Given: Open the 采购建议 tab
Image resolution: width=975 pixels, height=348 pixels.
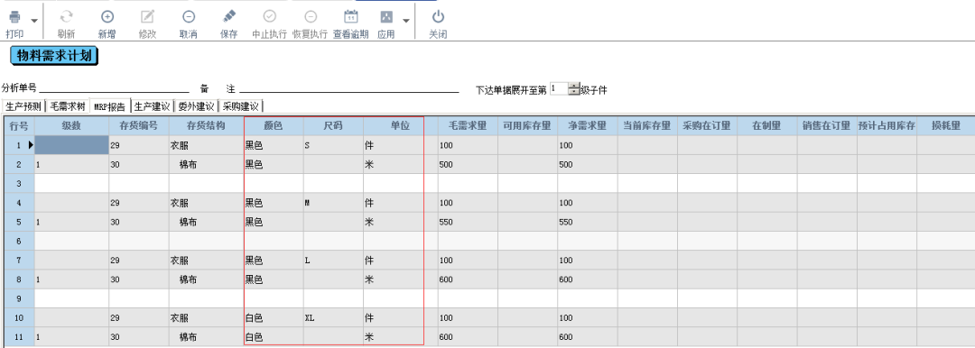Looking at the screenshot, I should tap(241, 106).
